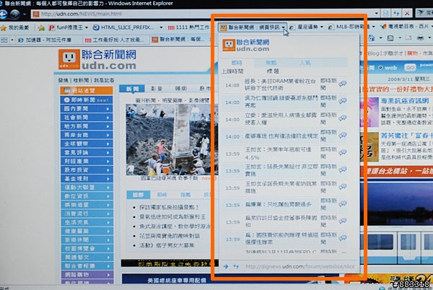Select the 人氣 tab in the slice popup
Viewport: 433px width, 290px height.
[305, 63]
